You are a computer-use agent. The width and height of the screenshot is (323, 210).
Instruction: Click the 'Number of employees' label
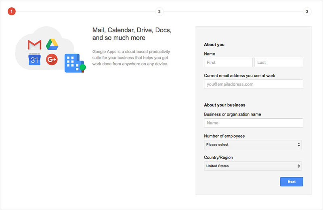pos(224,136)
